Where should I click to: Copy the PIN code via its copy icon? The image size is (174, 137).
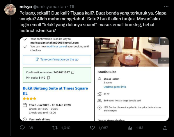click(48, 78)
